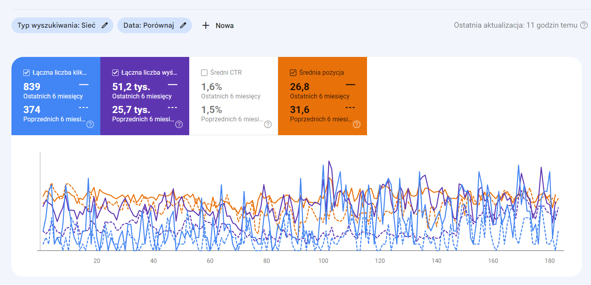The height and width of the screenshot is (285, 591).
Task: Open help icon on the impressions card
Action: (x=179, y=125)
